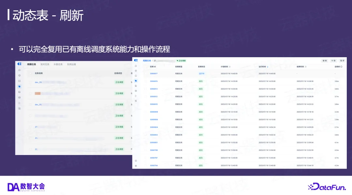Check the box for instance 3090815
Viewport: 352px width, 195px height.
point(145,81)
